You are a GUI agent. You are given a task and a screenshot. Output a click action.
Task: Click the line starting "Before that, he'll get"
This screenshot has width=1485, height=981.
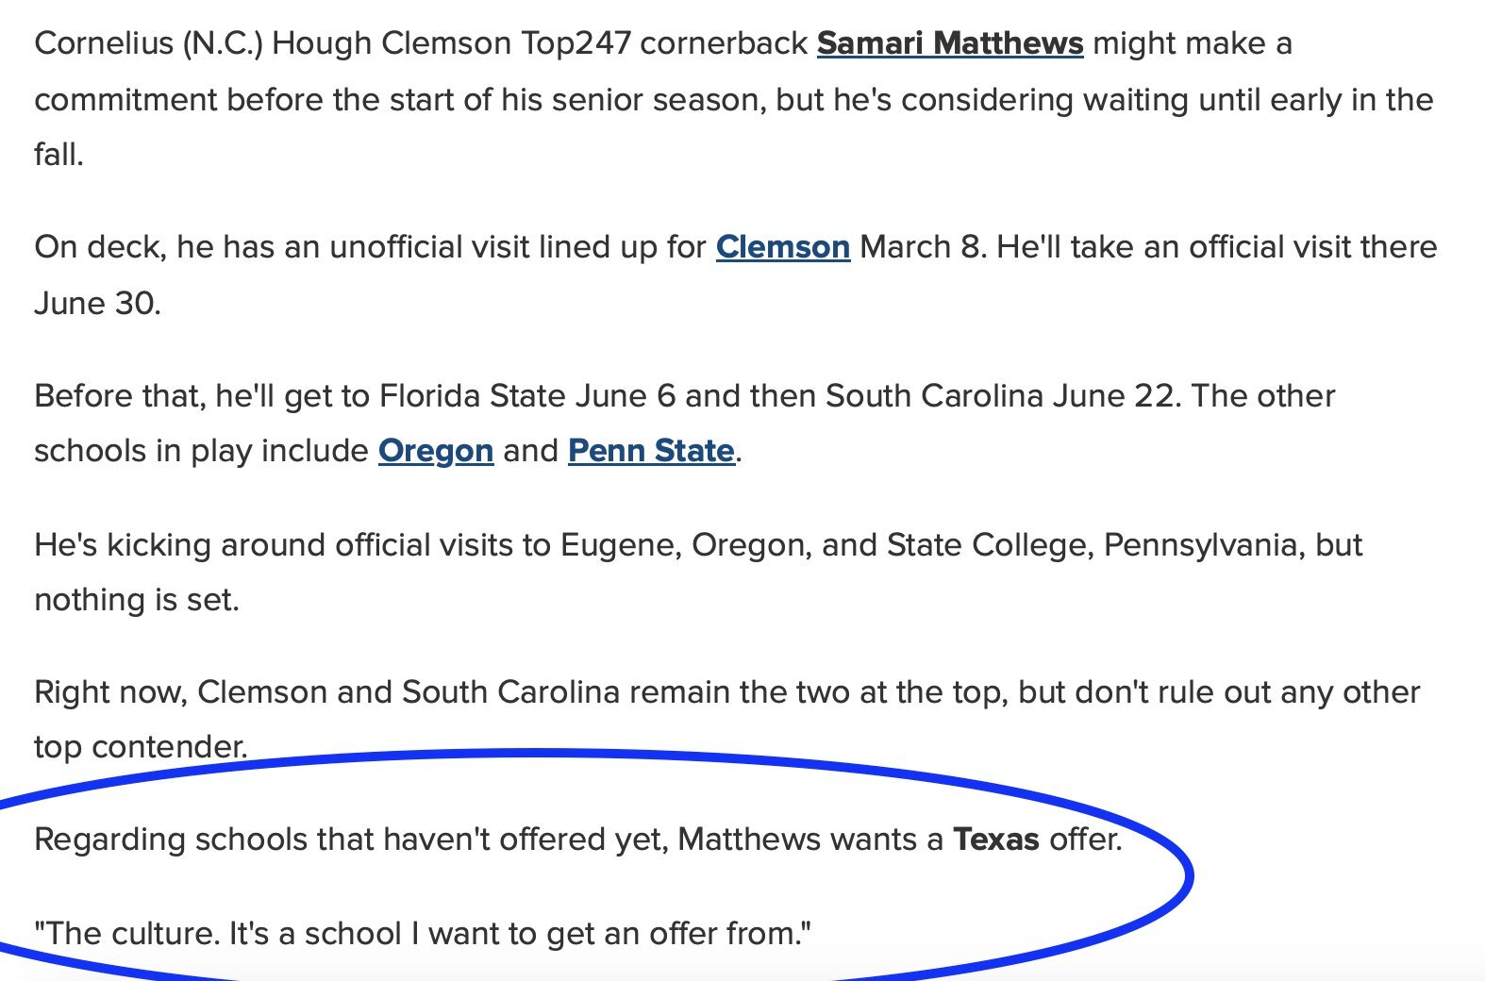coord(685,396)
